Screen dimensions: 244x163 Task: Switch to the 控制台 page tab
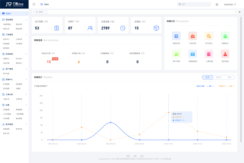coord(40,12)
